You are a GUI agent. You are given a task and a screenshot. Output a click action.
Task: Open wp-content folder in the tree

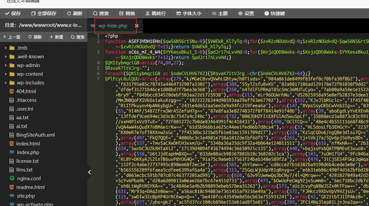[30, 74]
